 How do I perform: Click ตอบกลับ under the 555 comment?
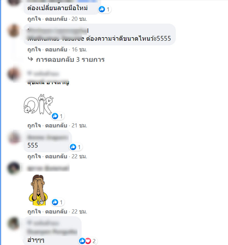pyautogui.click(x=56, y=156)
